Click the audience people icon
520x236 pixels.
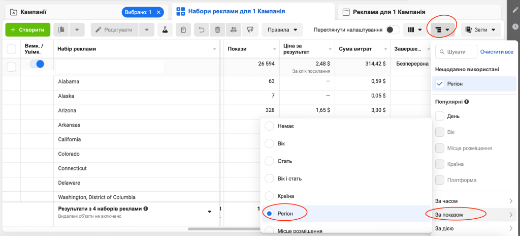pyautogui.click(x=234, y=29)
